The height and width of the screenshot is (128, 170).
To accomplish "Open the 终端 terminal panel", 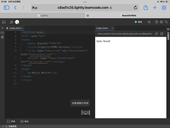I will (11, 121).
